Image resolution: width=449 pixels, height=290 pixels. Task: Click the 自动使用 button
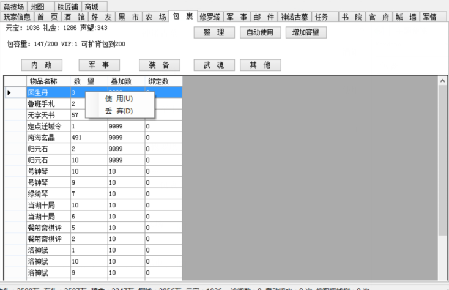click(260, 32)
